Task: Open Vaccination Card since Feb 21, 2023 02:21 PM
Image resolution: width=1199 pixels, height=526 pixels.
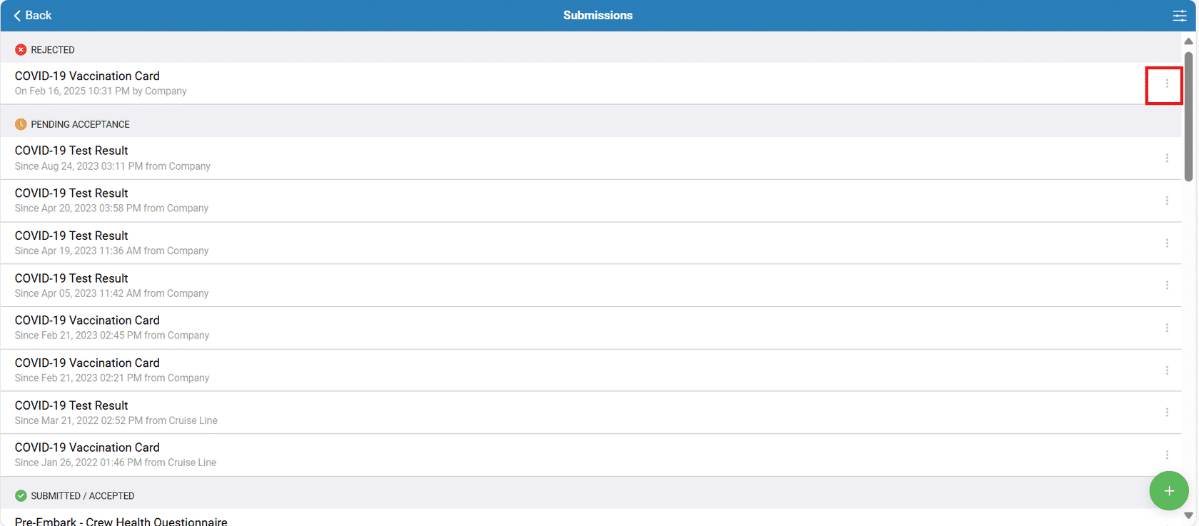Action: (x=591, y=370)
